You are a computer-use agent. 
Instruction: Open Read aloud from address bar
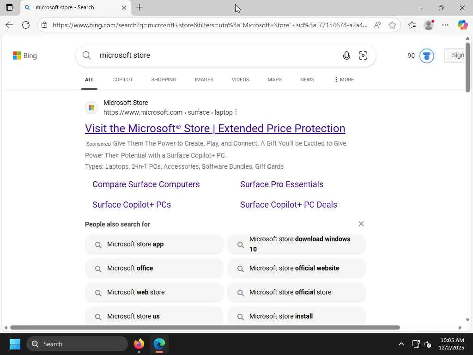coord(377,25)
